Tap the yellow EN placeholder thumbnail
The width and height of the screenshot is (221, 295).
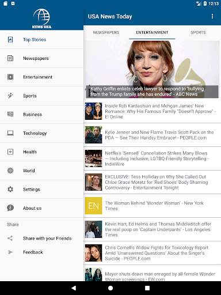93,206
